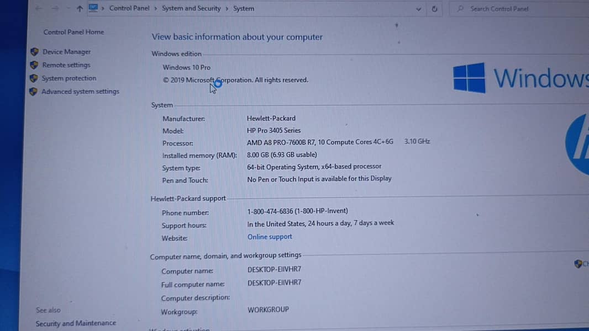Expand chevron after Control Panel breadcrumb
This screenshot has height=331, width=589.
click(155, 9)
